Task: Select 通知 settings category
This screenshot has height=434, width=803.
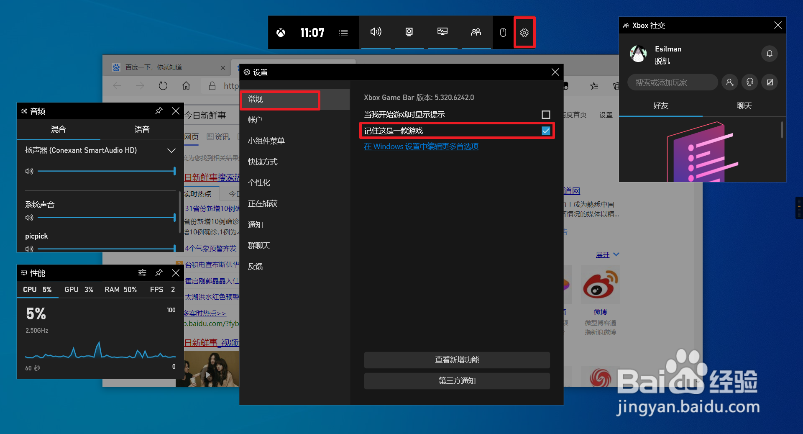Action: coord(295,224)
